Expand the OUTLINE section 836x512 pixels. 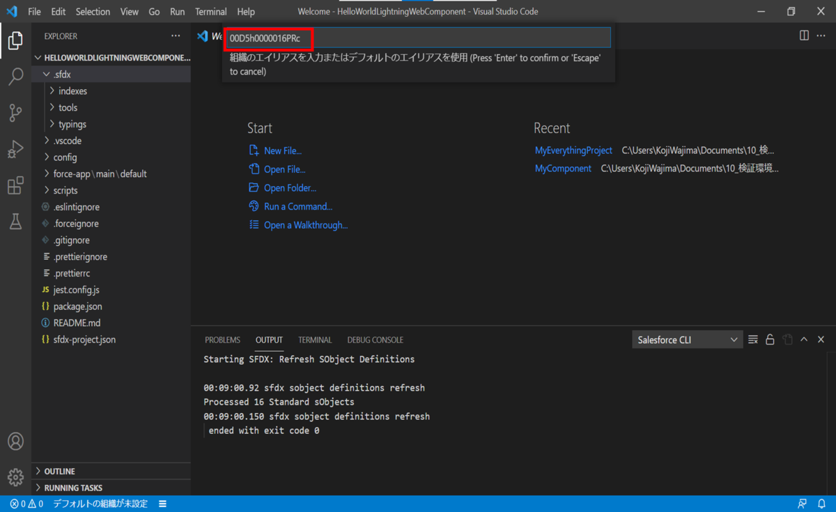tap(111, 472)
